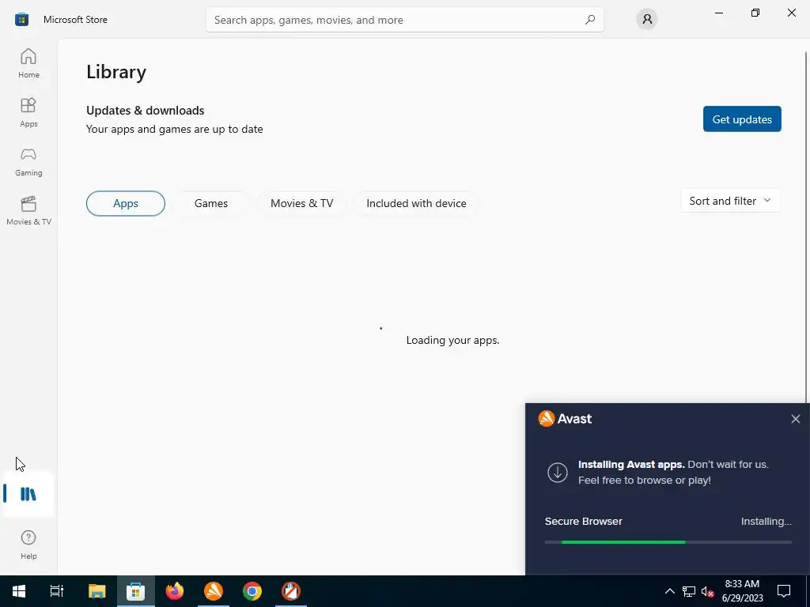Click the network status tray icon
This screenshot has height=607, width=810.
click(689, 591)
